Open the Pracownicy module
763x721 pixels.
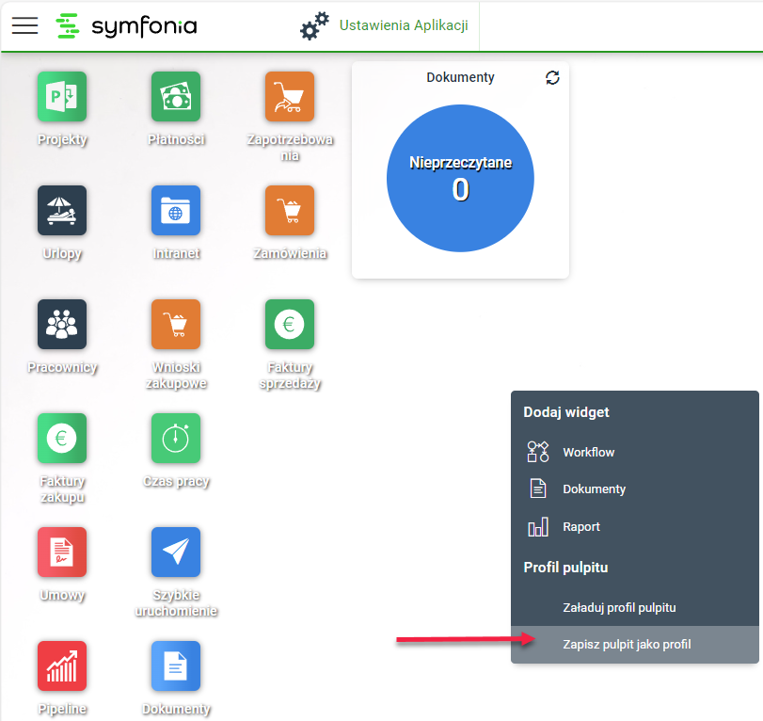click(62, 324)
